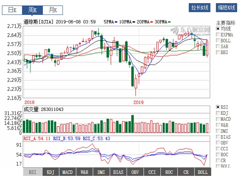Click the 缩短K线 shorten button
Screen dimensions: 245x179
point(227,8)
